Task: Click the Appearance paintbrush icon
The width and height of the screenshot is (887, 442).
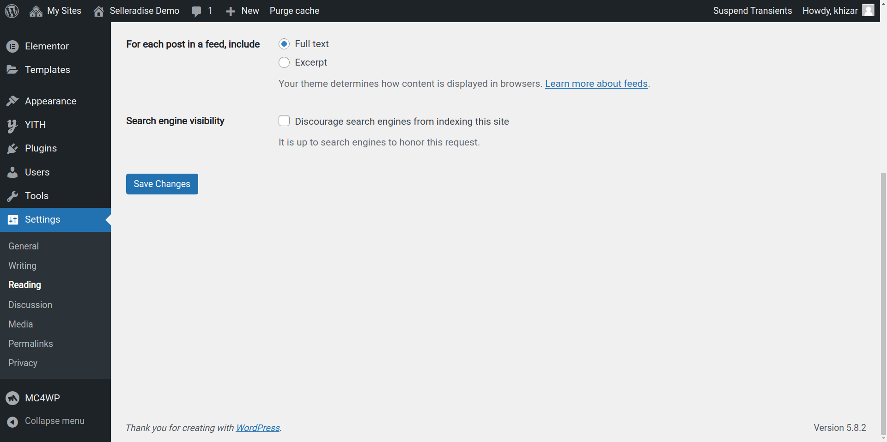Action: 12,101
